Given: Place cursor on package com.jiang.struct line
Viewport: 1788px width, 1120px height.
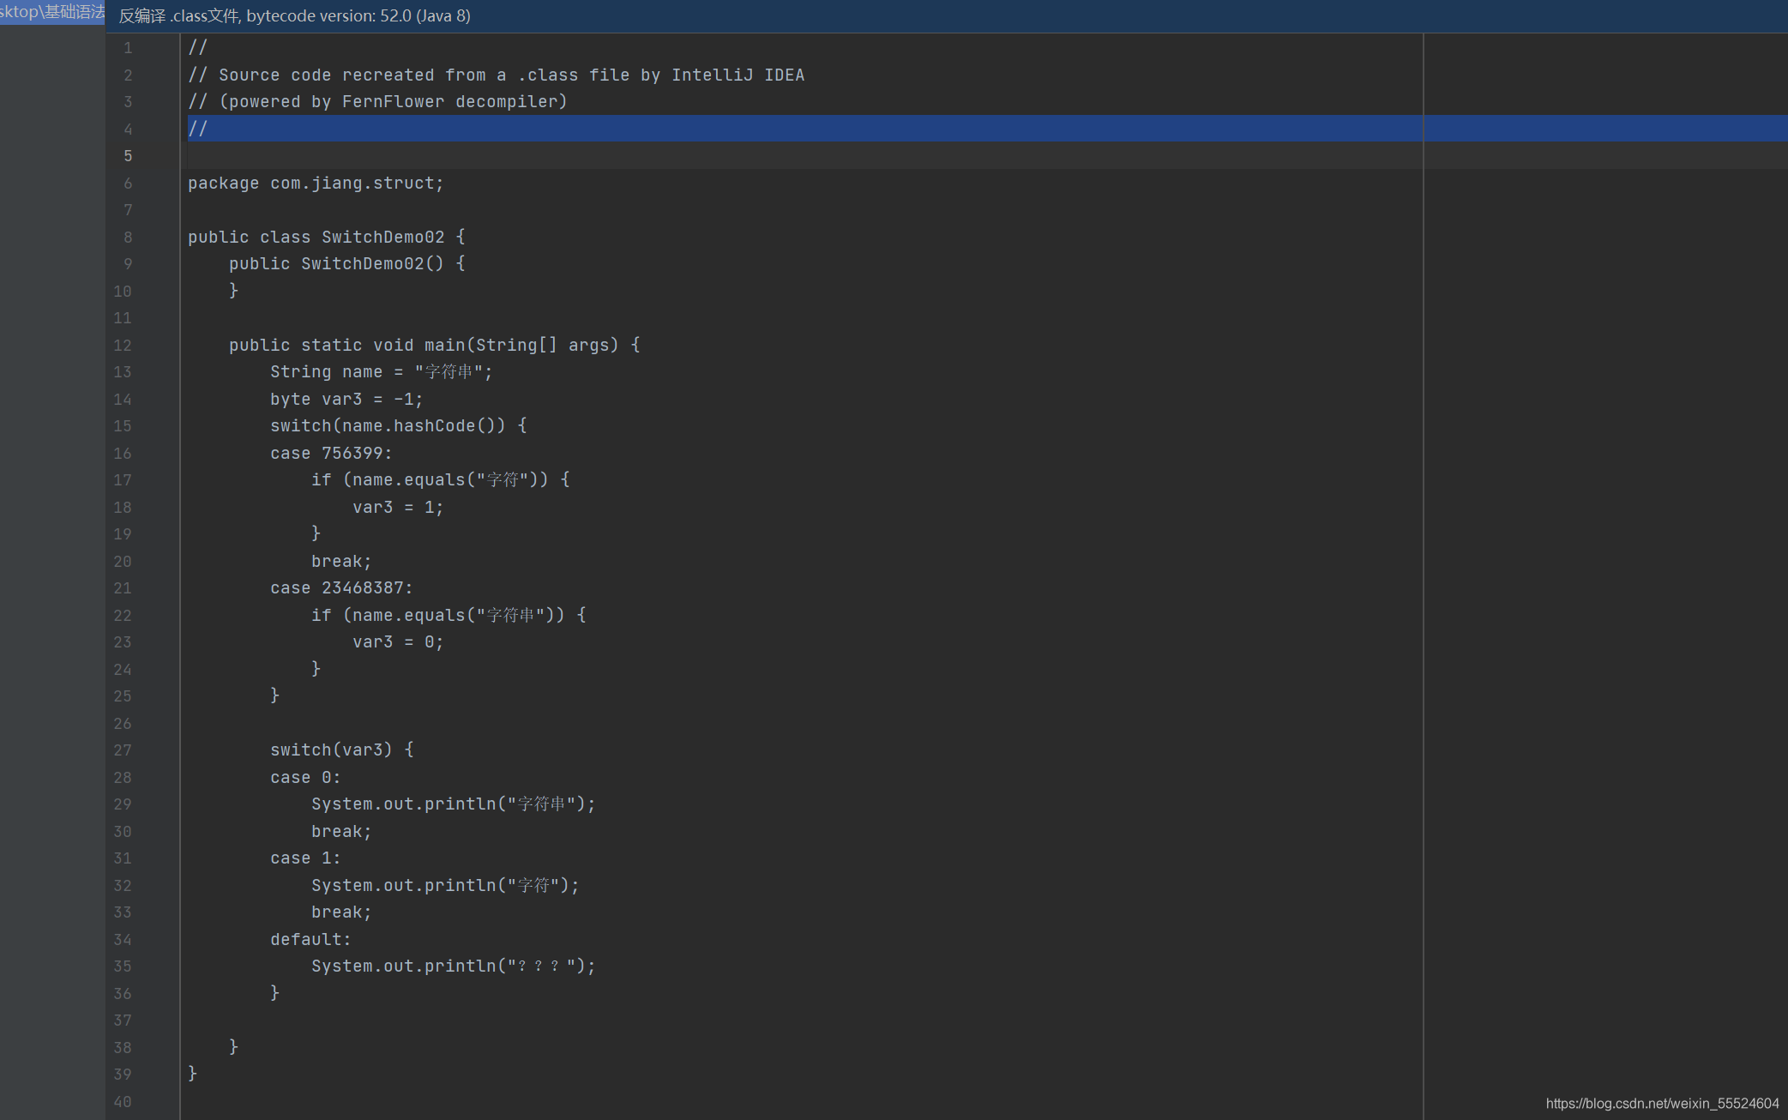Looking at the screenshot, I should pos(316,183).
